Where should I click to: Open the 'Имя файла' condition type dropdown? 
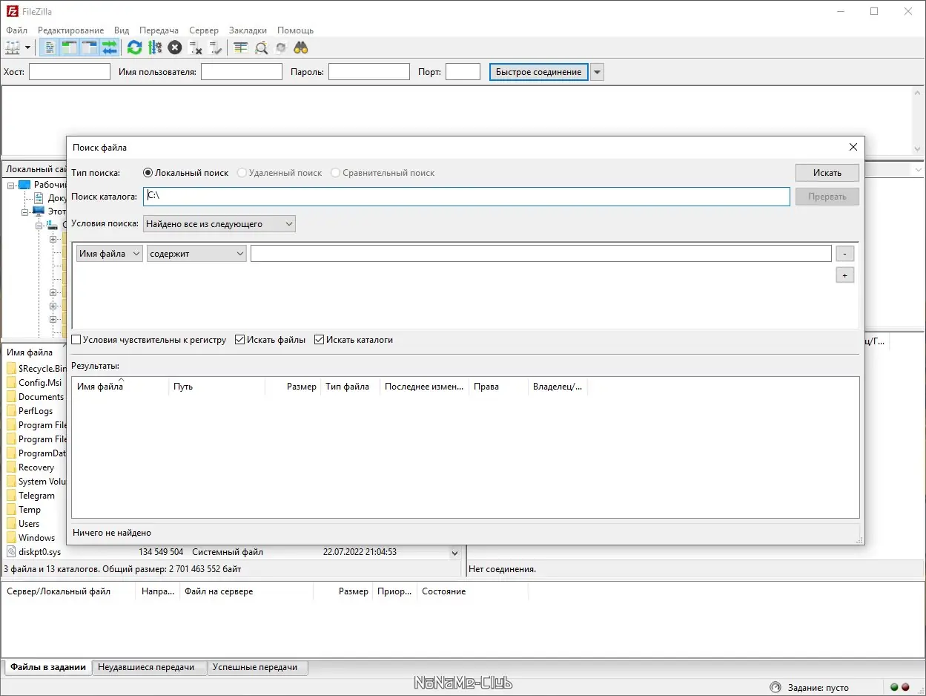coord(109,254)
